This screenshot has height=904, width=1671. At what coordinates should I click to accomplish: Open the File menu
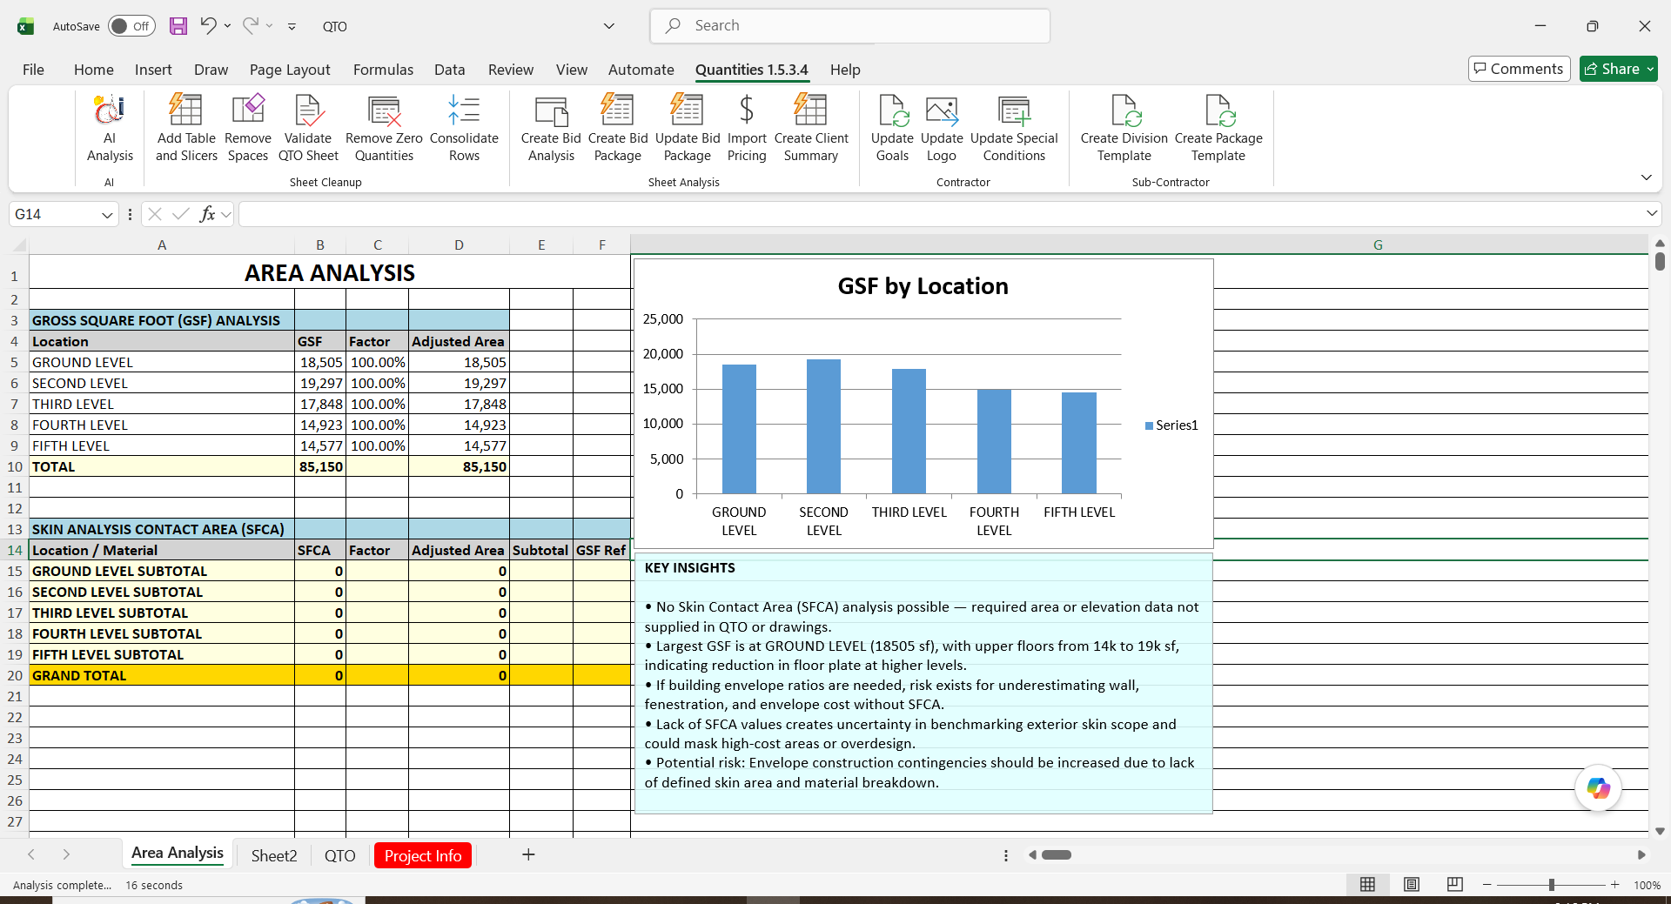(33, 70)
